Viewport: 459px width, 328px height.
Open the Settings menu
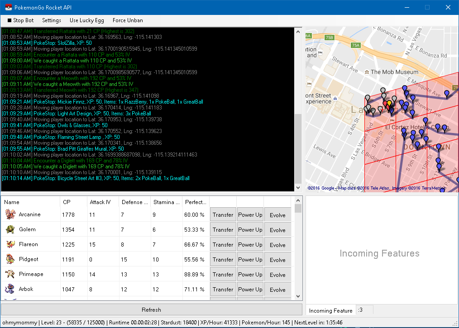pos(52,20)
